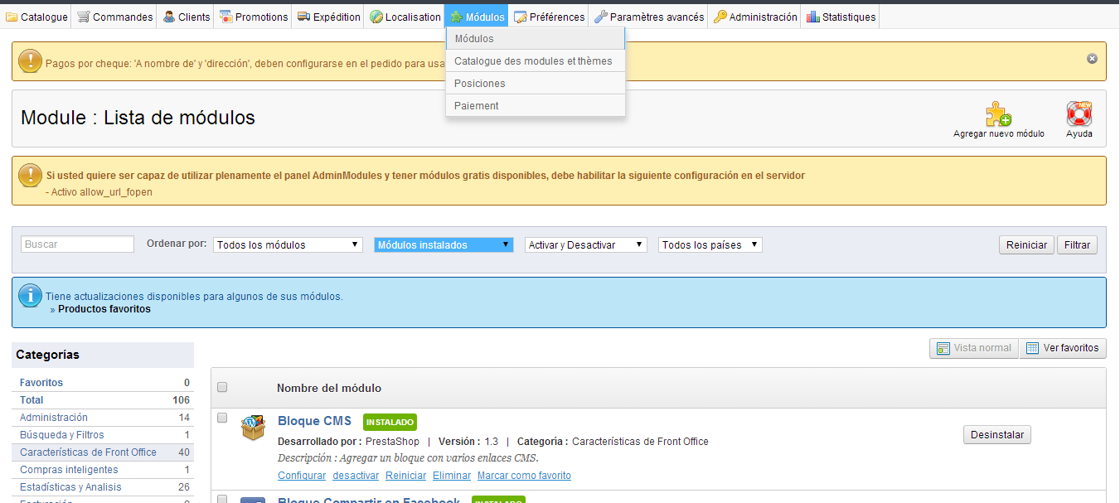Click Desinstalar for Bloque CMS
This screenshot has height=503, width=1120.
997,435
